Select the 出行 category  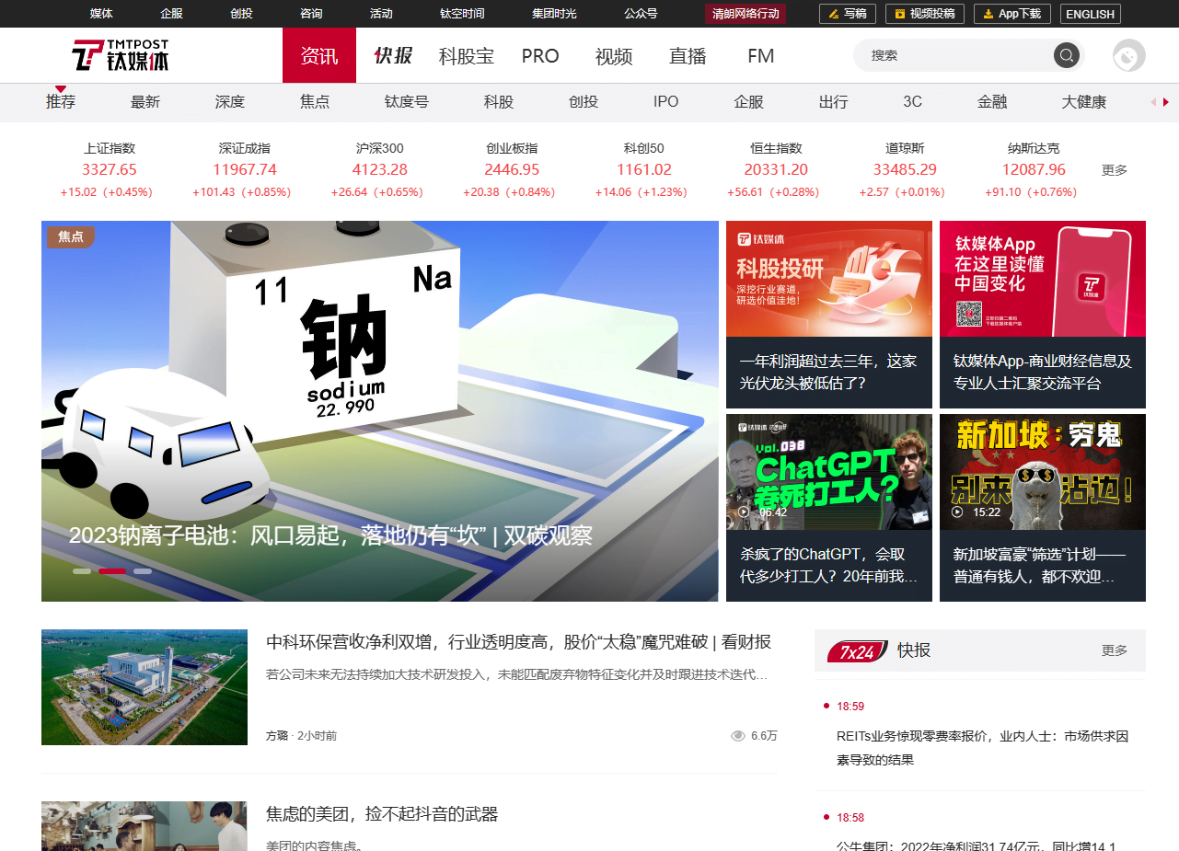tap(834, 102)
